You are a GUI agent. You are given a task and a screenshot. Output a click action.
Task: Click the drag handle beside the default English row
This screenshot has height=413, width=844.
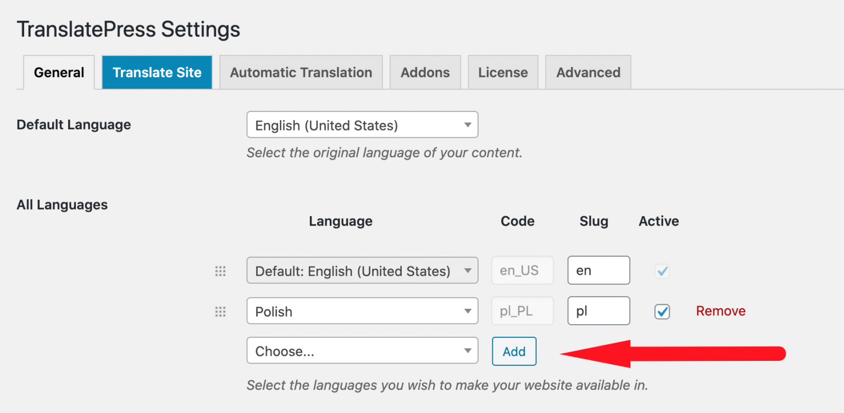tap(221, 270)
